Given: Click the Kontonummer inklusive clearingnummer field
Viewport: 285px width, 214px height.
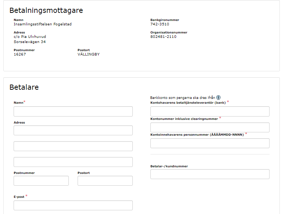Looking at the screenshot, I should 210,127.
